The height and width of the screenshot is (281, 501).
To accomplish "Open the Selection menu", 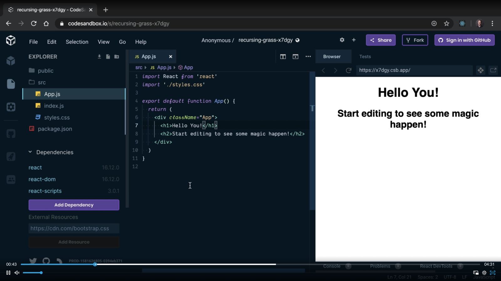I will point(77,42).
